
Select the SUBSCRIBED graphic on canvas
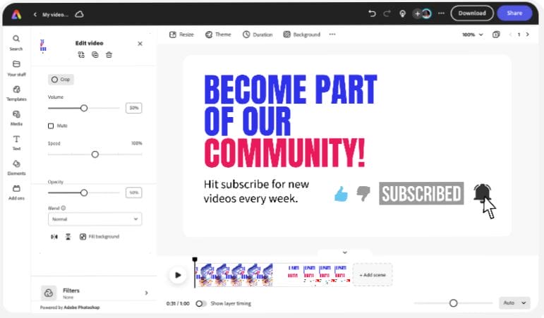[421, 193]
